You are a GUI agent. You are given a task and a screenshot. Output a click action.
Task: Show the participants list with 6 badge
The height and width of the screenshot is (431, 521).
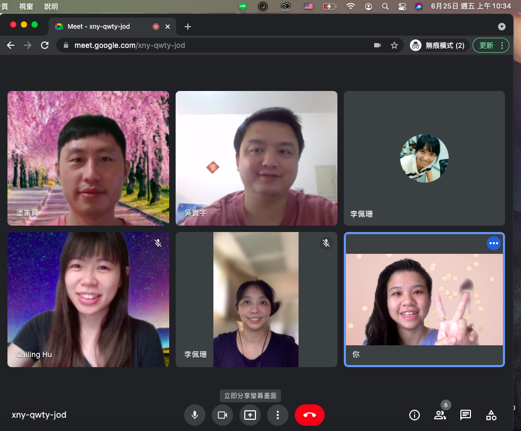pos(440,415)
